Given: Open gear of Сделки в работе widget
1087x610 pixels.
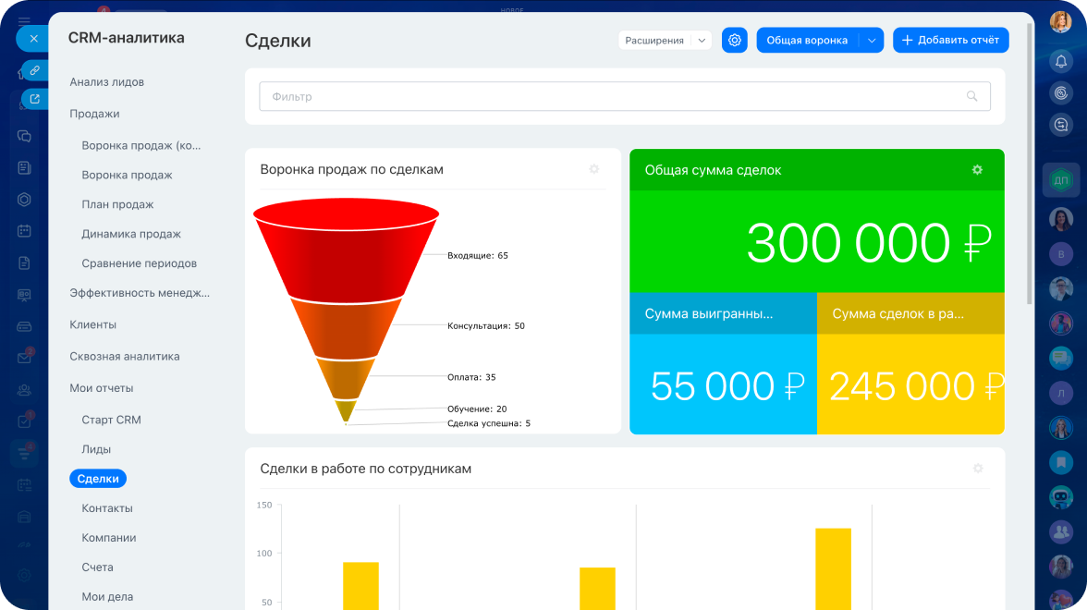Looking at the screenshot, I should point(978,469).
